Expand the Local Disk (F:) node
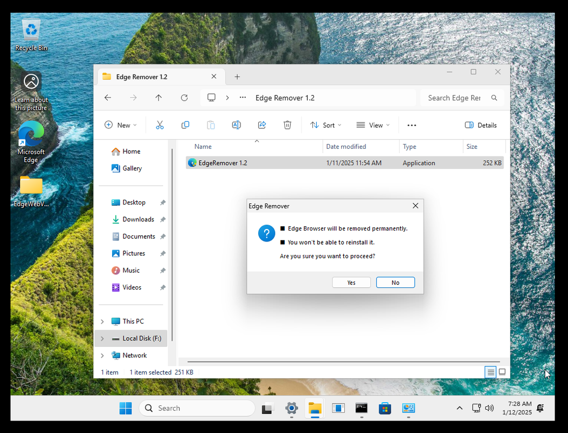Image resolution: width=568 pixels, height=433 pixels. click(102, 338)
